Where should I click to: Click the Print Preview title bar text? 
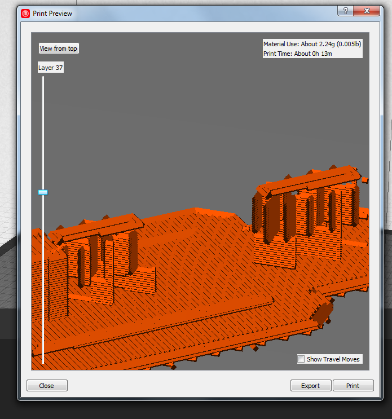[52, 13]
